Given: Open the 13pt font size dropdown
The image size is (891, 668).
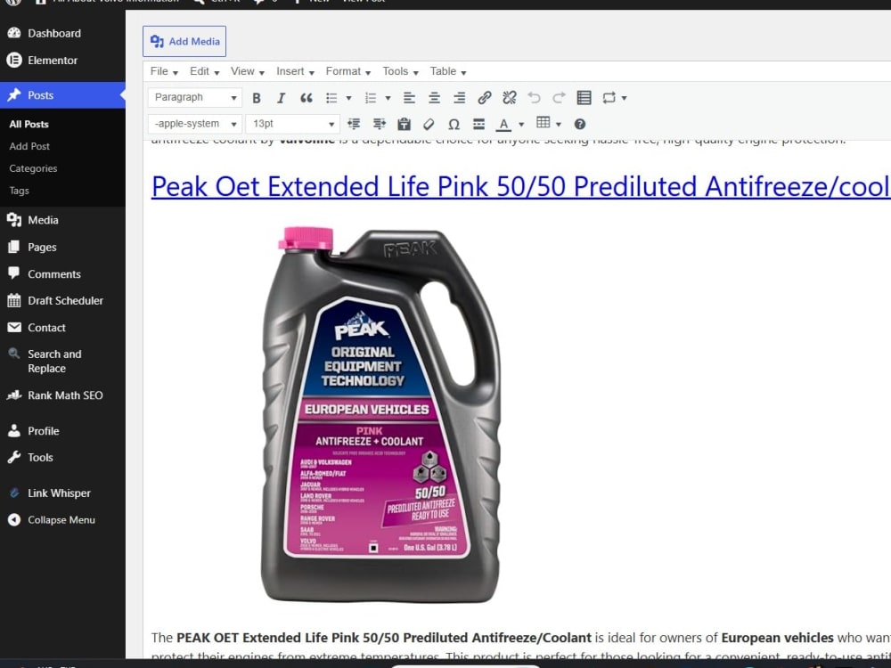Looking at the screenshot, I should click(x=293, y=123).
